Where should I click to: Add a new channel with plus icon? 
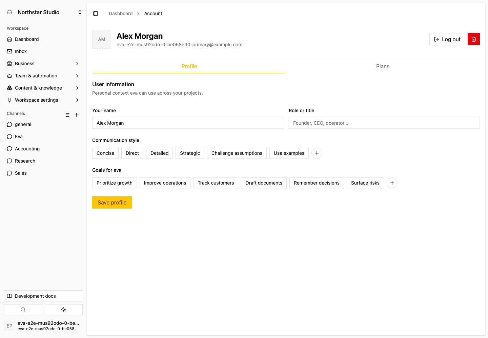[x=77, y=115]
